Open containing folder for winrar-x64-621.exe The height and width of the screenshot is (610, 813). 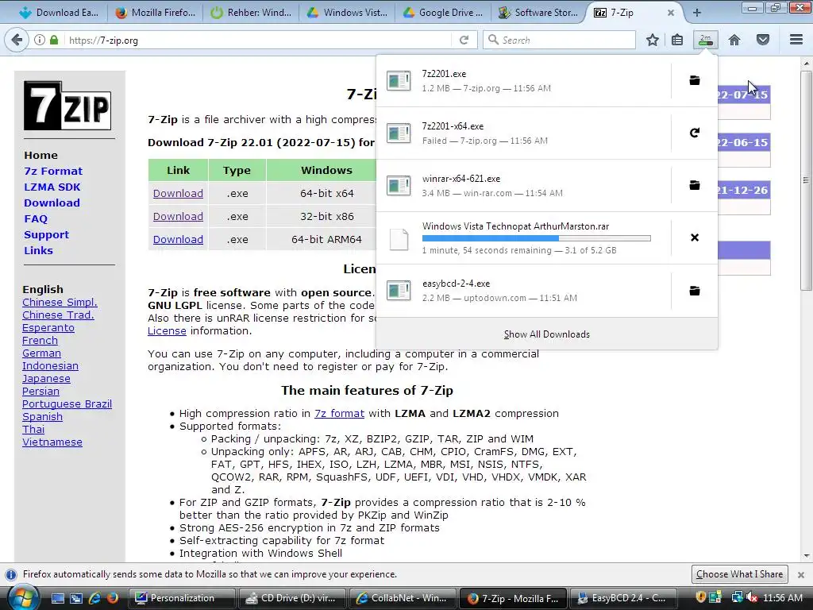pyautogui.click(x=694, y=185)
